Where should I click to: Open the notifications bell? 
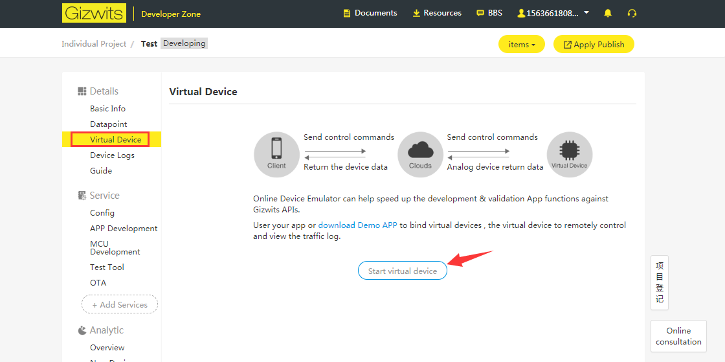tap(608, 14)
